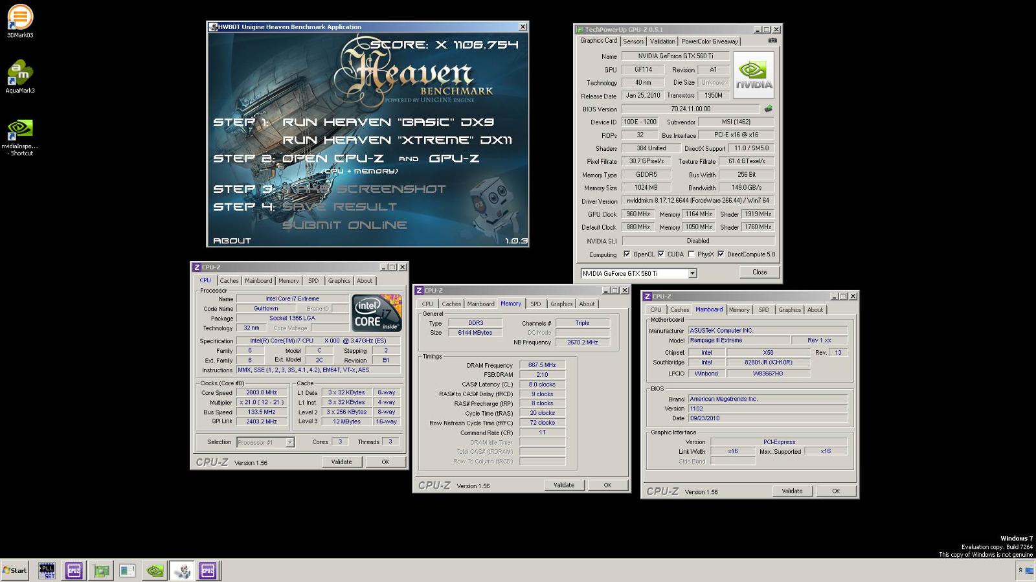Click the Intel Core i7 logo in CPU-Z
Screen dimensions: 1036x582
tap(377, 313)
